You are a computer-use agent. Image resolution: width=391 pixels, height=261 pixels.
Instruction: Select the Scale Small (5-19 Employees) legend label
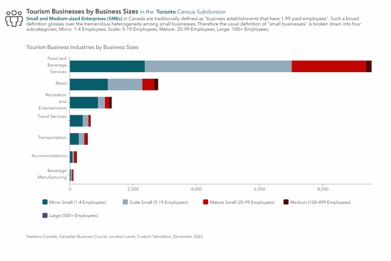(159, 203)
